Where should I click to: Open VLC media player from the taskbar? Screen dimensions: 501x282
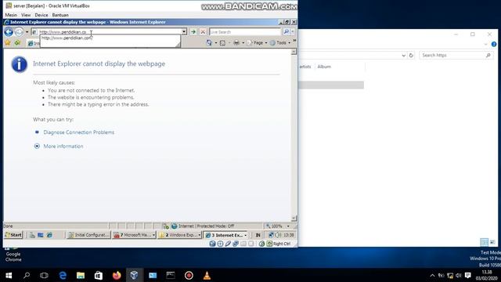[207, 275]
